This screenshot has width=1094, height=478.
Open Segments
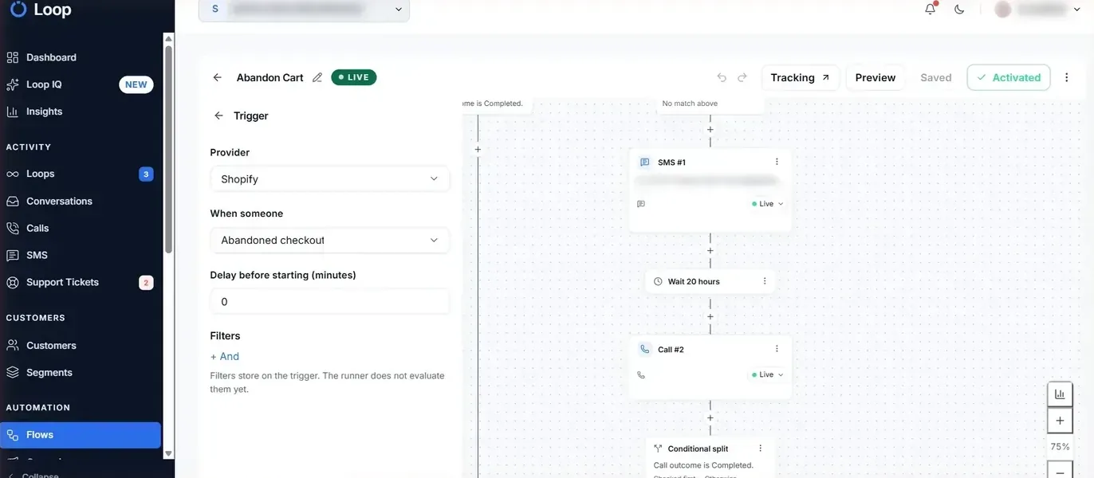(x=49, y=372)
